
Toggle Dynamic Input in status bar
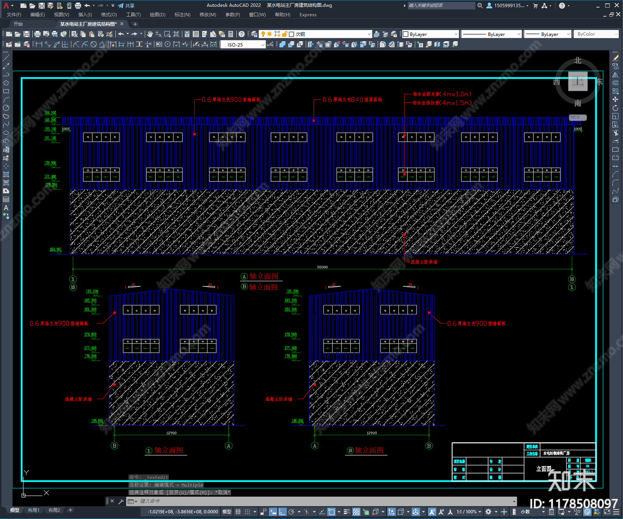[x=273, y=512]
